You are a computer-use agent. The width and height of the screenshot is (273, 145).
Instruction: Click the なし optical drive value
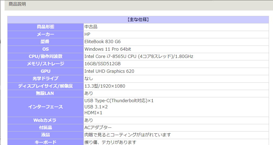point(89,78)
